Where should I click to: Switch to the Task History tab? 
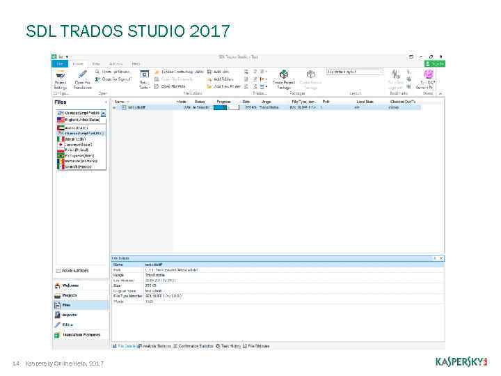228,346
